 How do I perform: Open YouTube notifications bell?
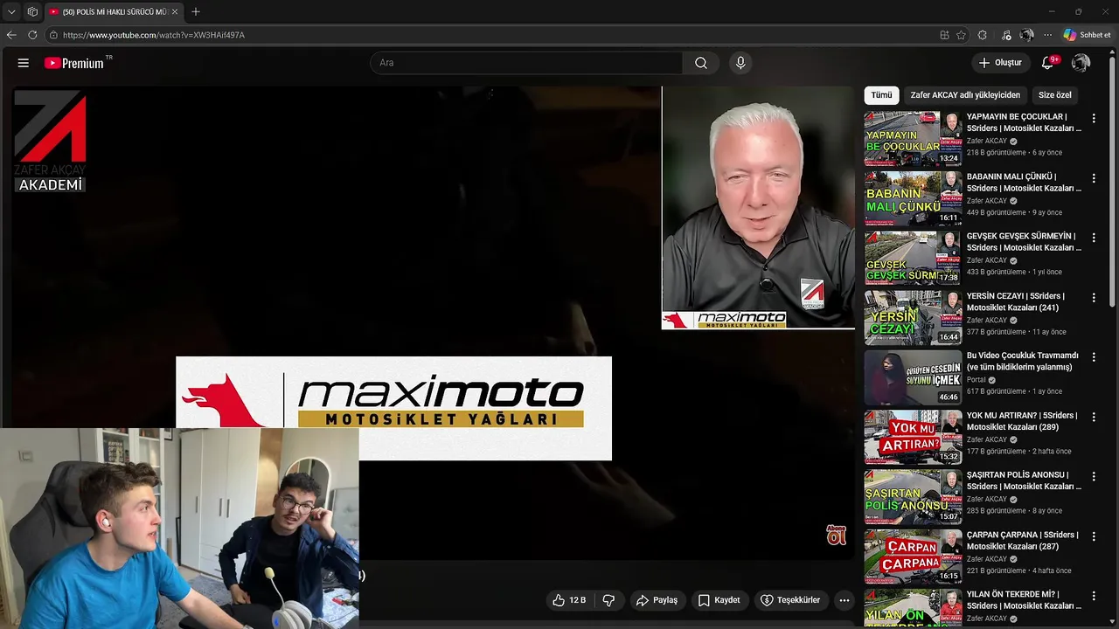[x=1048, y=63]
